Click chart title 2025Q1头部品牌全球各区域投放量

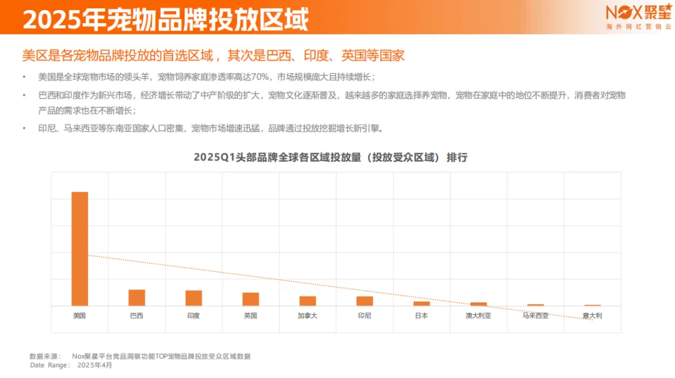coord(331,157)
